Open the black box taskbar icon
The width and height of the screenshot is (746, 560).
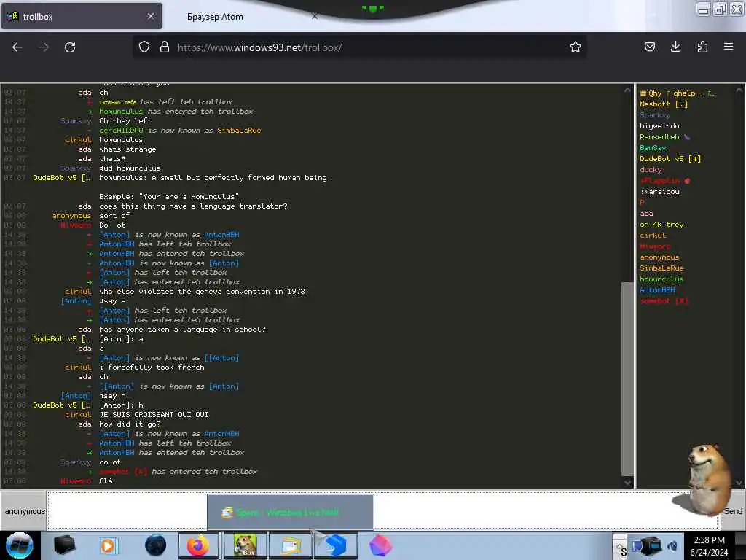[64, 545]
